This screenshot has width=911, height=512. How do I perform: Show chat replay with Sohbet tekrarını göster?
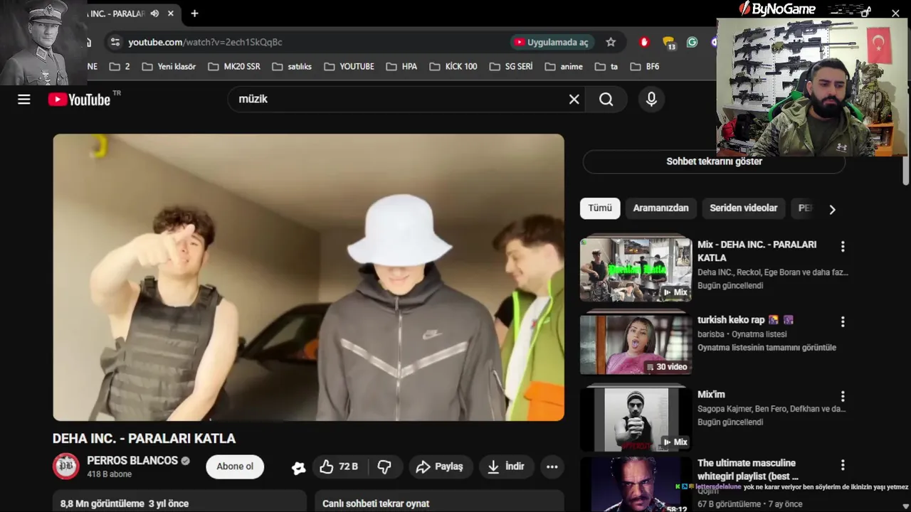(714, 161)
